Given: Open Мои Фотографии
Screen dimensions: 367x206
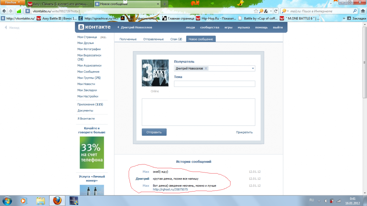Looking at the screenshot, I should (89, 49).
